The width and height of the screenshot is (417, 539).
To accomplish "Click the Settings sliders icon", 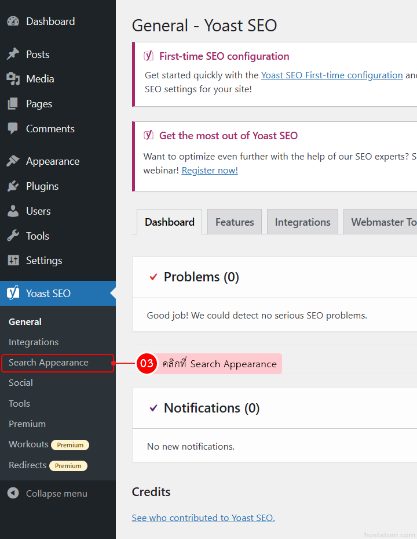I will tap(13, 261).
